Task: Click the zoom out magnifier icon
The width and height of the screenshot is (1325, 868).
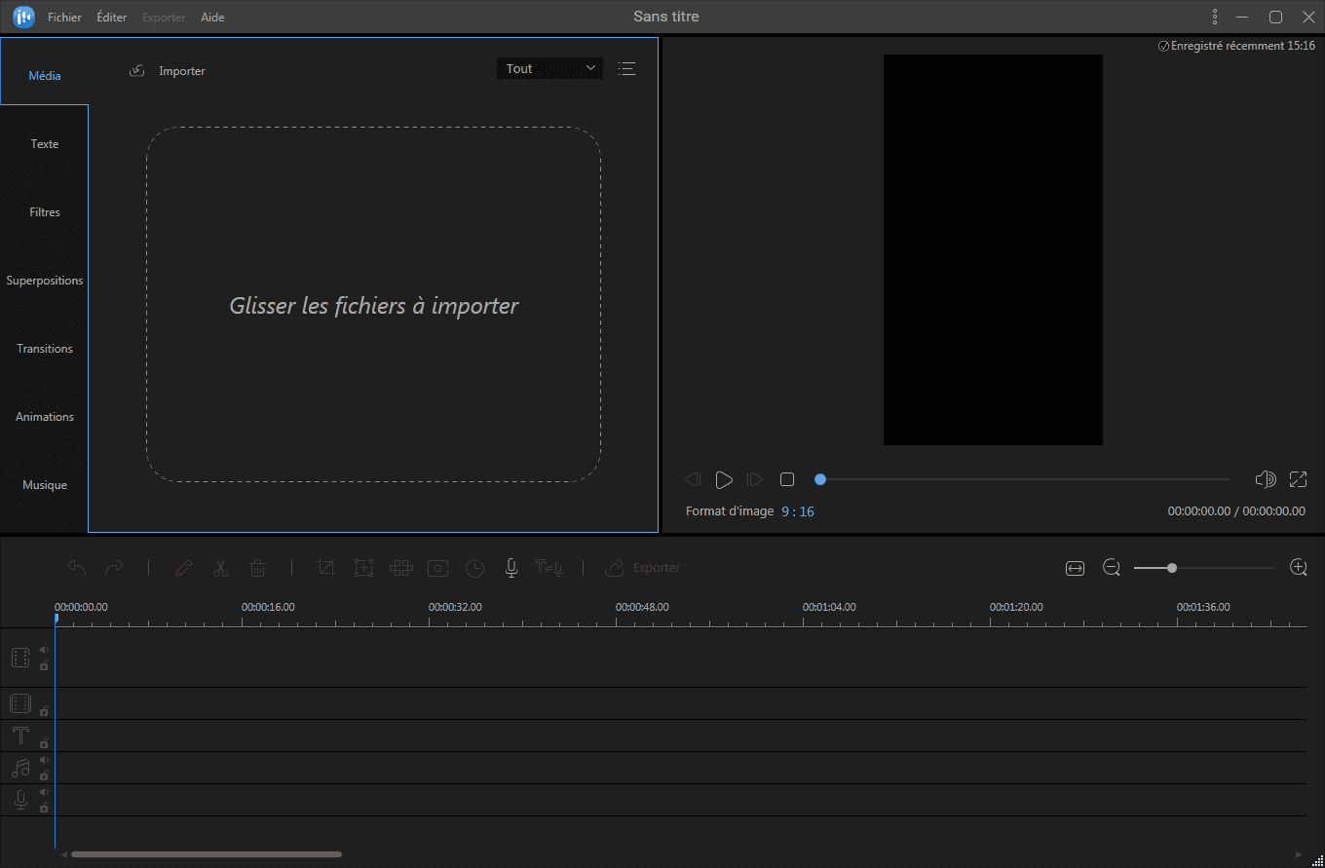Action: pos(1112,567)
